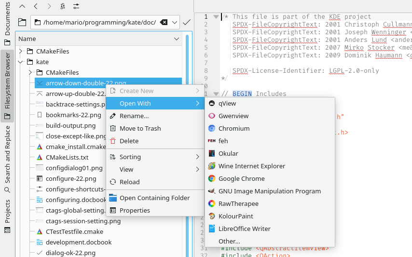This screenshot has height=257, width=412.
Task: Click Open Containing Folder
Action: coord(154,198)
